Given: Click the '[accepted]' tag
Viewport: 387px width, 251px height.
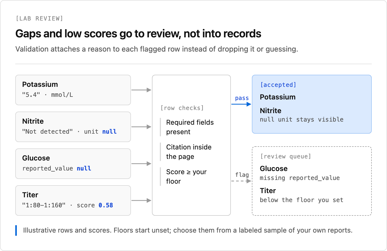Looking at the screenshot, I should click(278, 85).
